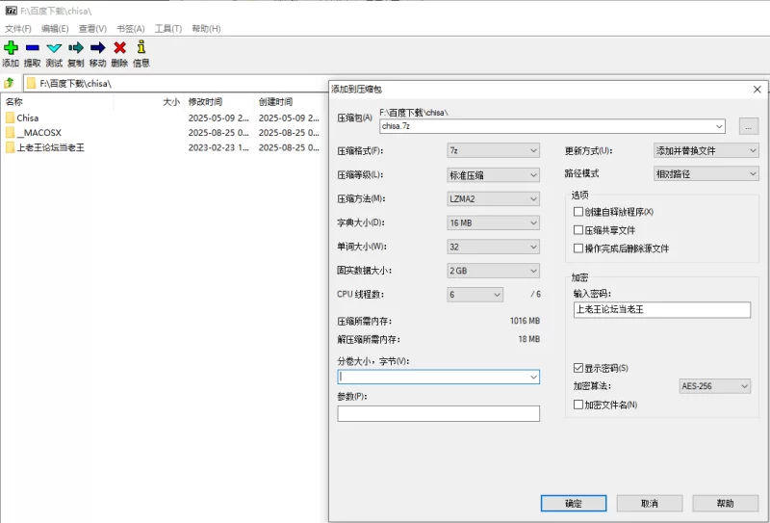This screenshot has height=523, width=770.
Task: Click the 1016 MB memory value
Action: click(525, 321)
